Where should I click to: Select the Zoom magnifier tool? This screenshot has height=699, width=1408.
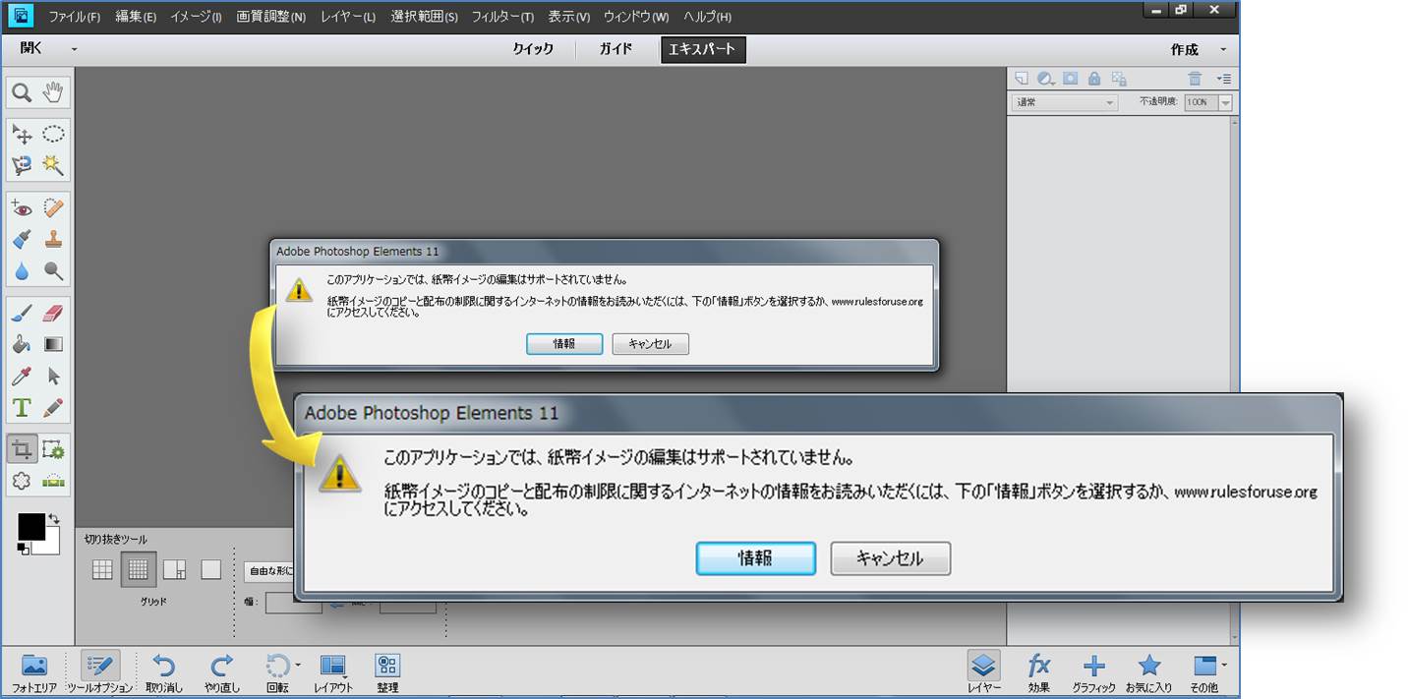coord(22,93)
